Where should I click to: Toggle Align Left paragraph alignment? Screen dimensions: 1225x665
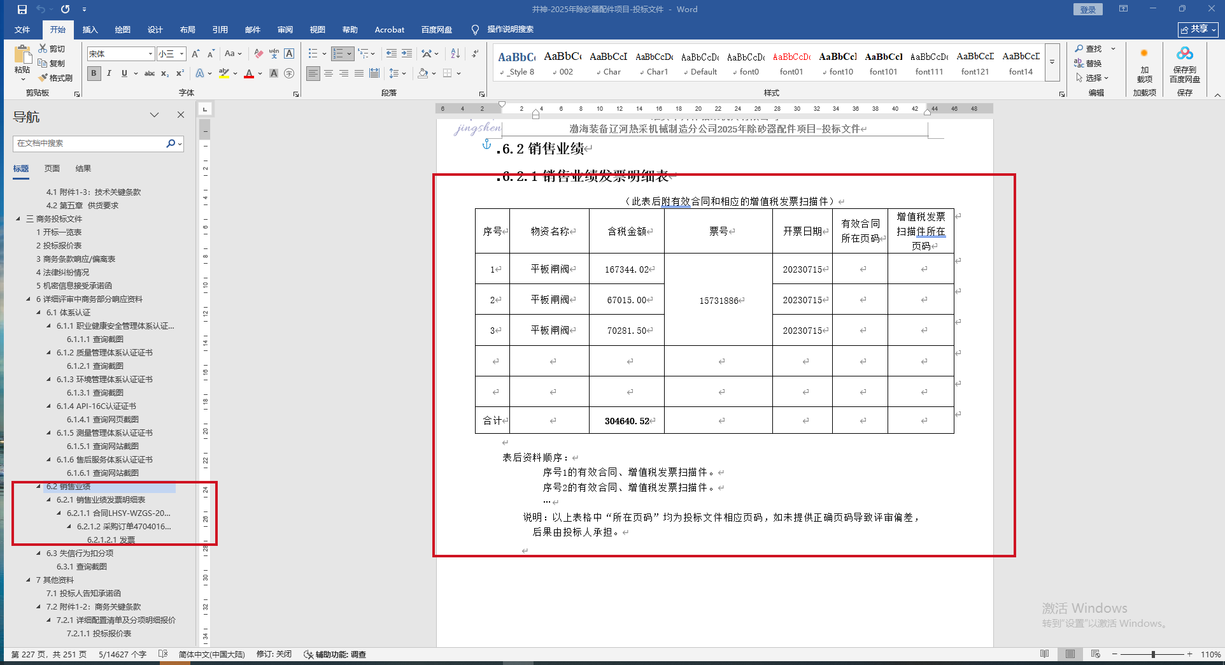(x=313, y=73)
